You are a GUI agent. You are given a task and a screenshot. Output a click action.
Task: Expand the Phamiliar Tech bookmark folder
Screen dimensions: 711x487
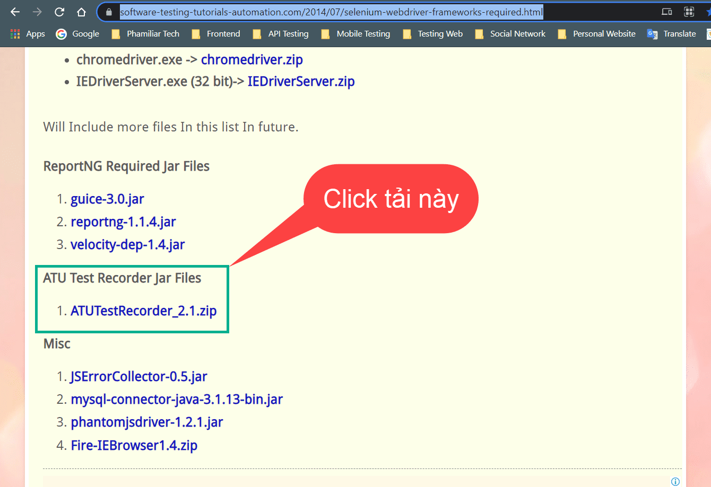[146, 34]
